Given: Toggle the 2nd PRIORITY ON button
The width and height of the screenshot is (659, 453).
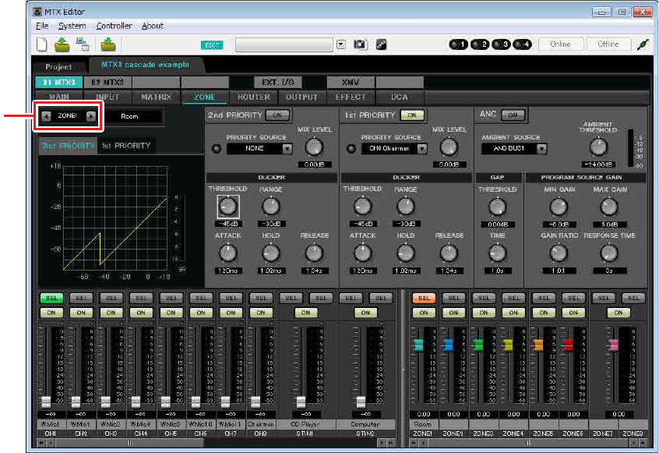Looking at the screenshot, I should pos(277,115).
